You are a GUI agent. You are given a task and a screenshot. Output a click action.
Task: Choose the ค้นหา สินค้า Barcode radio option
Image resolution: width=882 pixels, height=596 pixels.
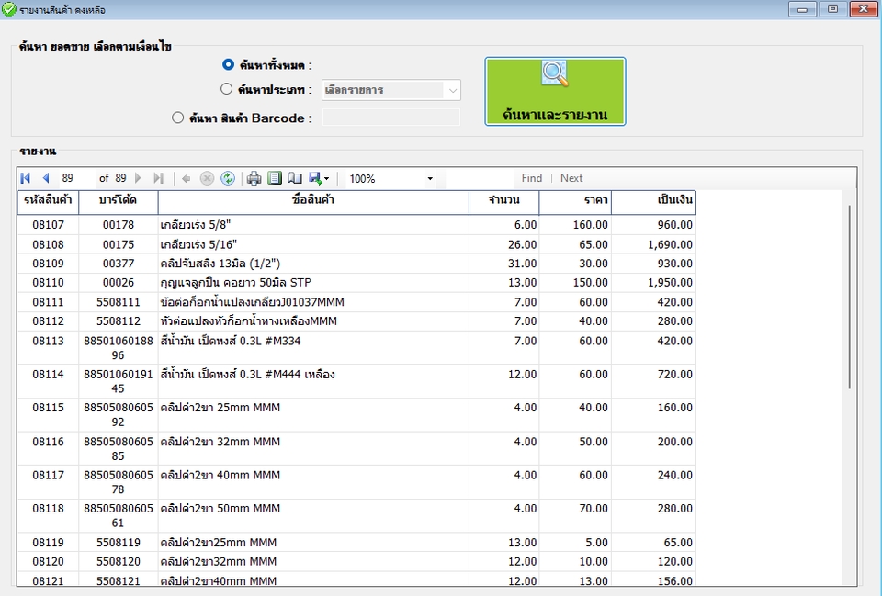(x=178, y=118)
